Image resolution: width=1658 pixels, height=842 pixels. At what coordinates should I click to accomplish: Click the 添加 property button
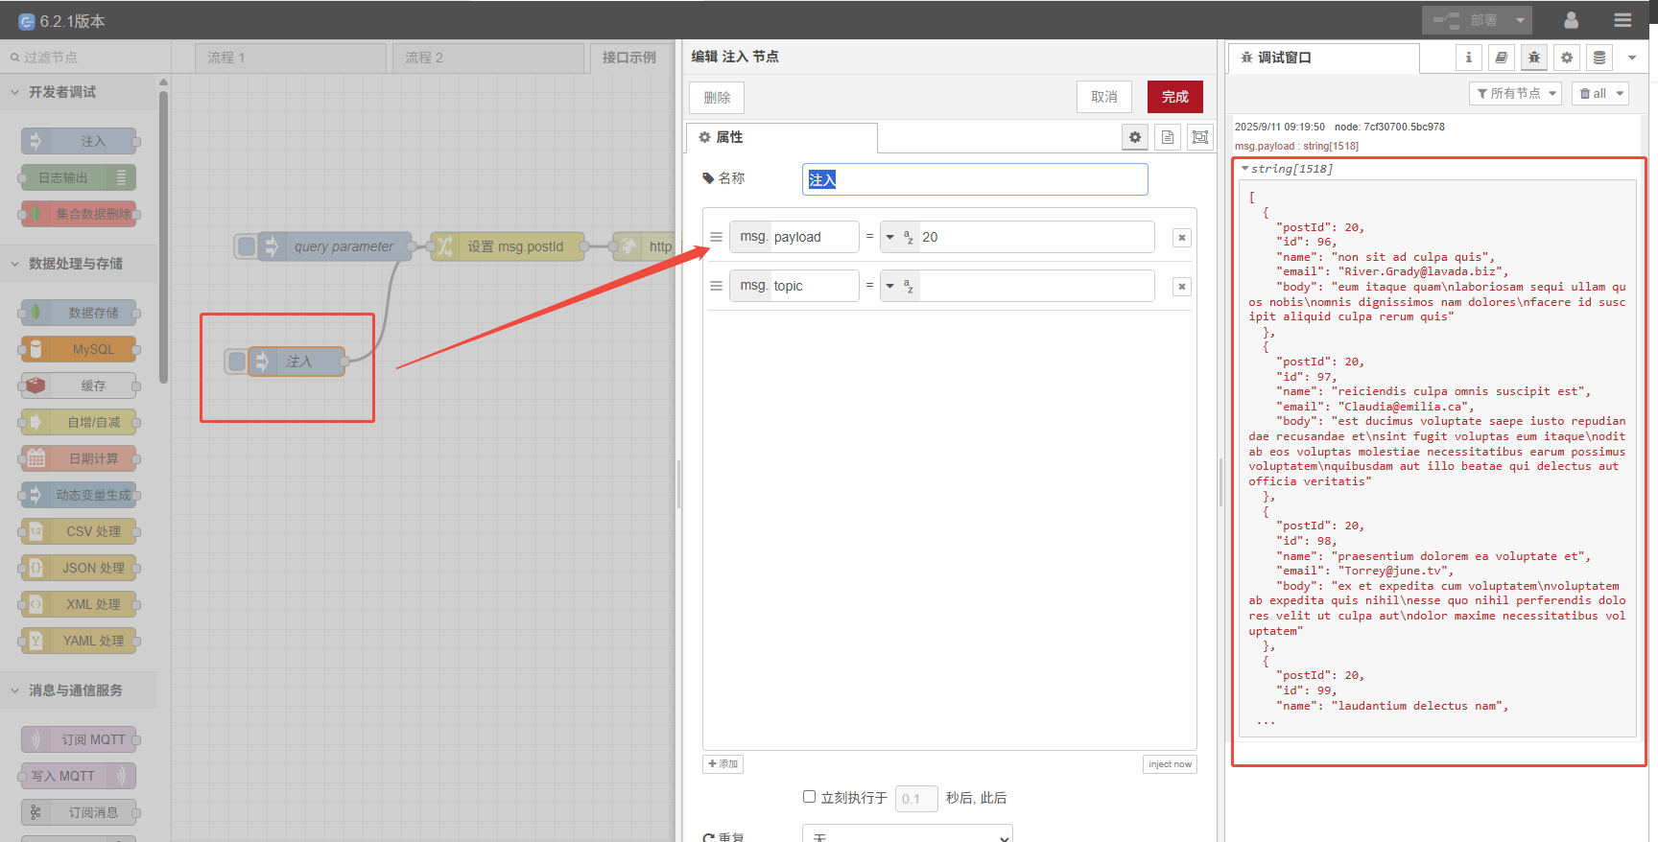point(722,764)
